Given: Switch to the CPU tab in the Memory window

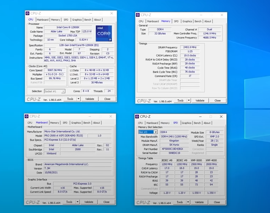Looking at the screenshot, I should point(141,21).
